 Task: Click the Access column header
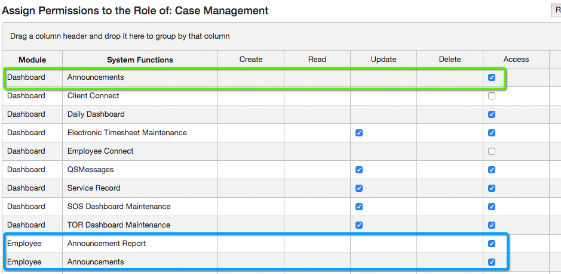[x=516, y=59]
